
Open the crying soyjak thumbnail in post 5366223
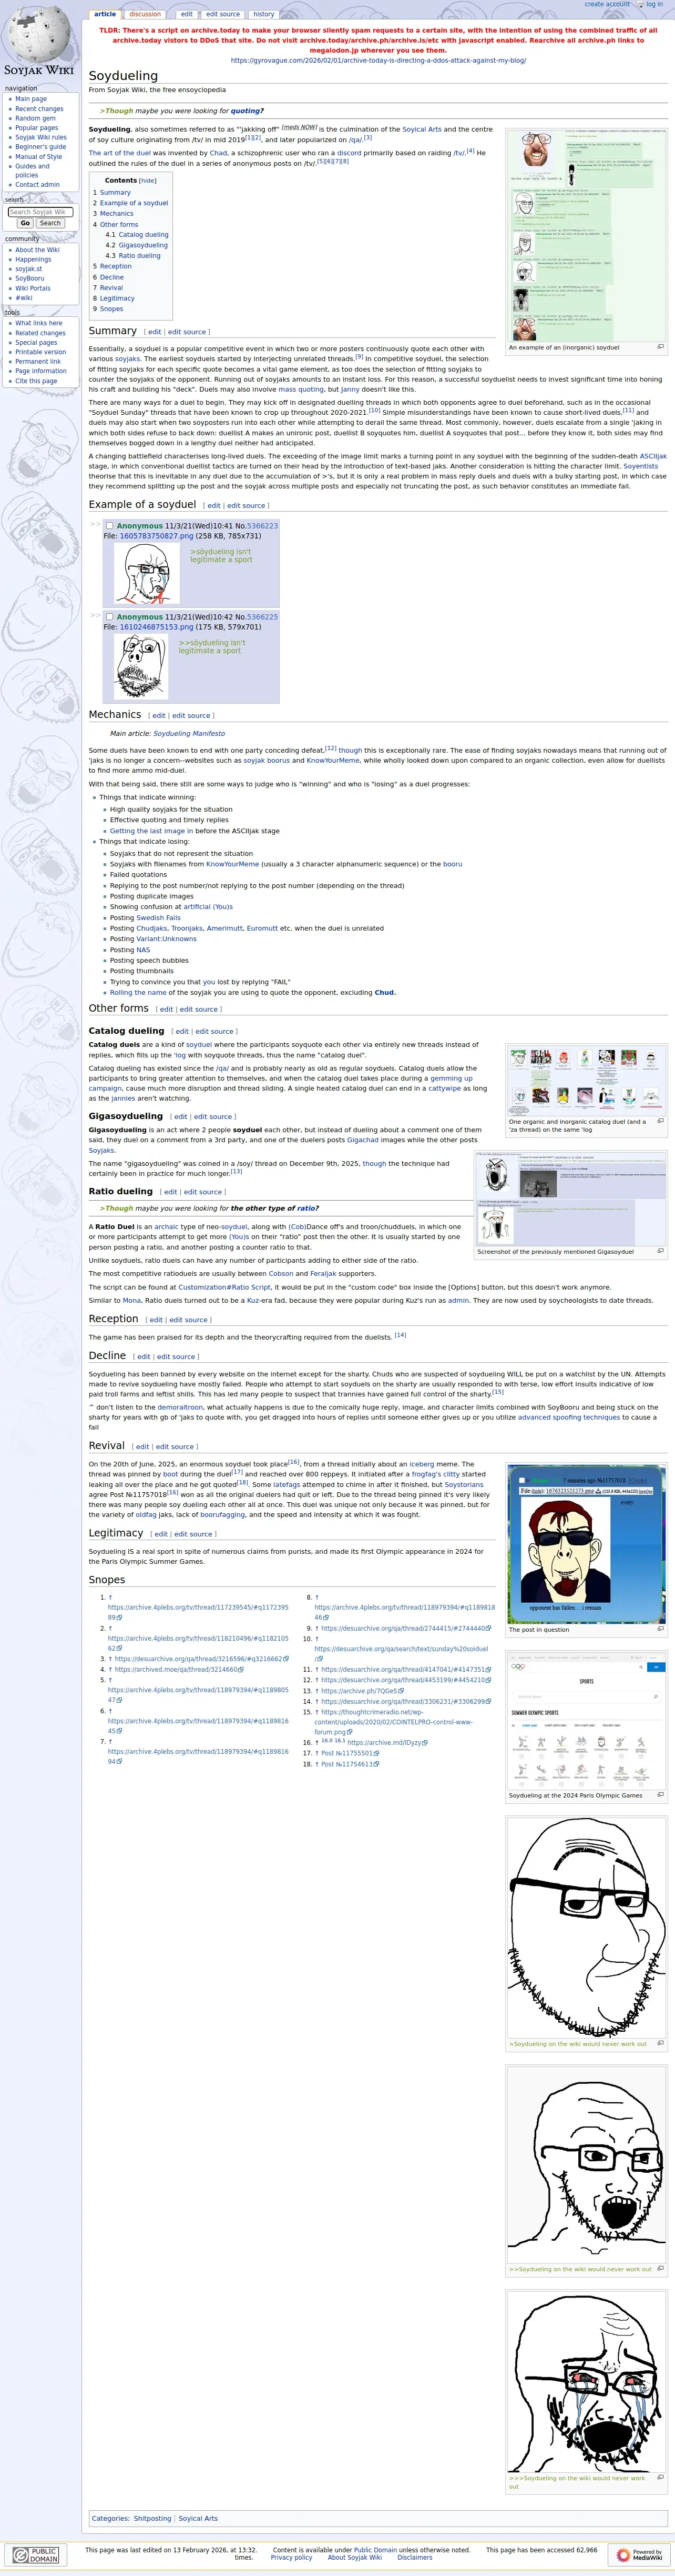(146, 573)
